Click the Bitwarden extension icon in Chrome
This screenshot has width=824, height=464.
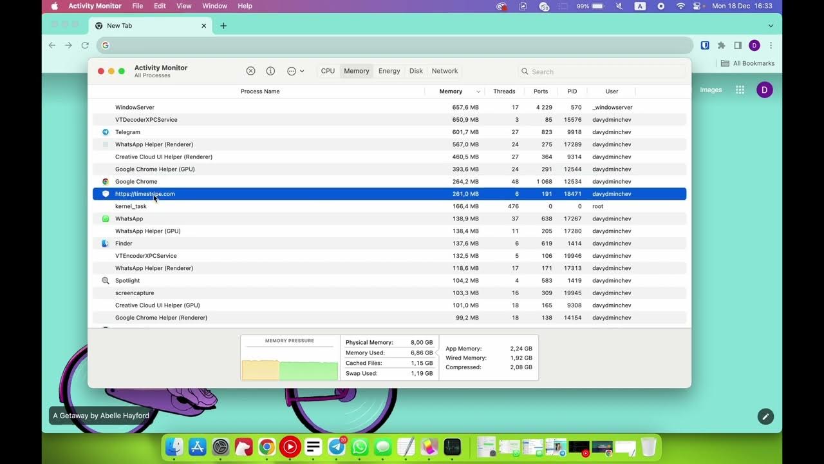tap(705, 45)
